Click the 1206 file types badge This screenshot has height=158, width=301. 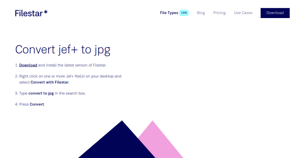(x=184, y=13)
